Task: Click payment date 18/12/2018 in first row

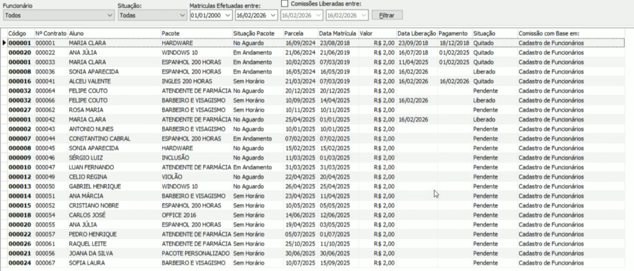Action: point(454,43)
